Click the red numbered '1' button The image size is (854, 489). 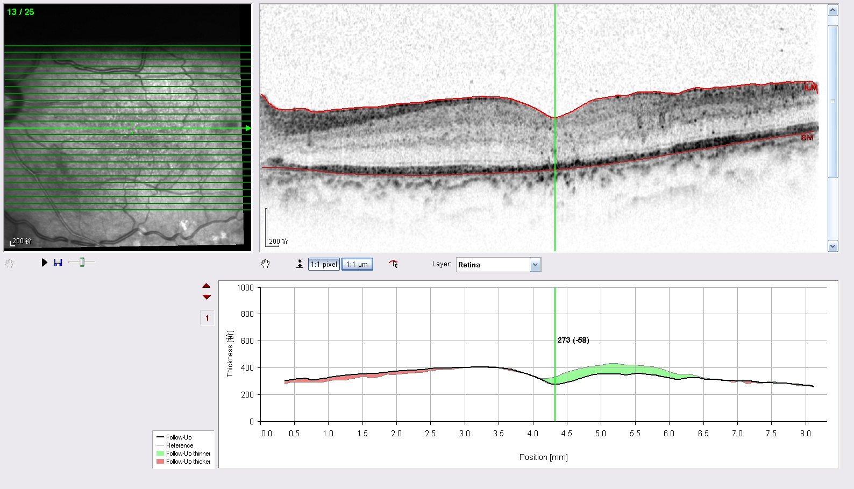tap(207, 318)
